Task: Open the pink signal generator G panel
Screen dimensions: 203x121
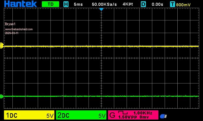Action: (133, 115)
